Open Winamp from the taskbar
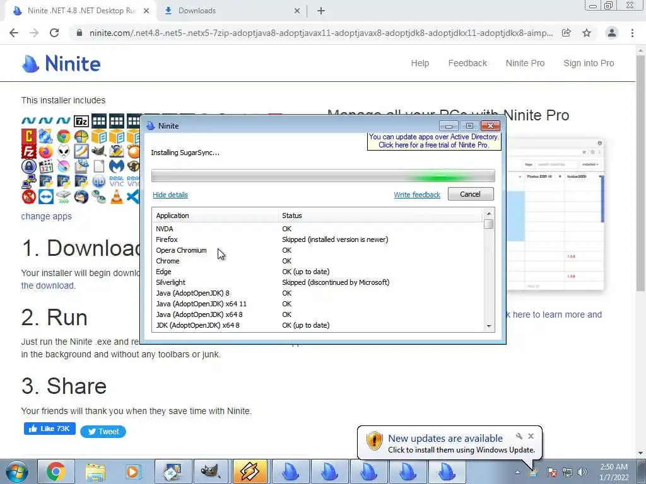The image size is (646, 484). pyautogui.click(x=250, y=471)
